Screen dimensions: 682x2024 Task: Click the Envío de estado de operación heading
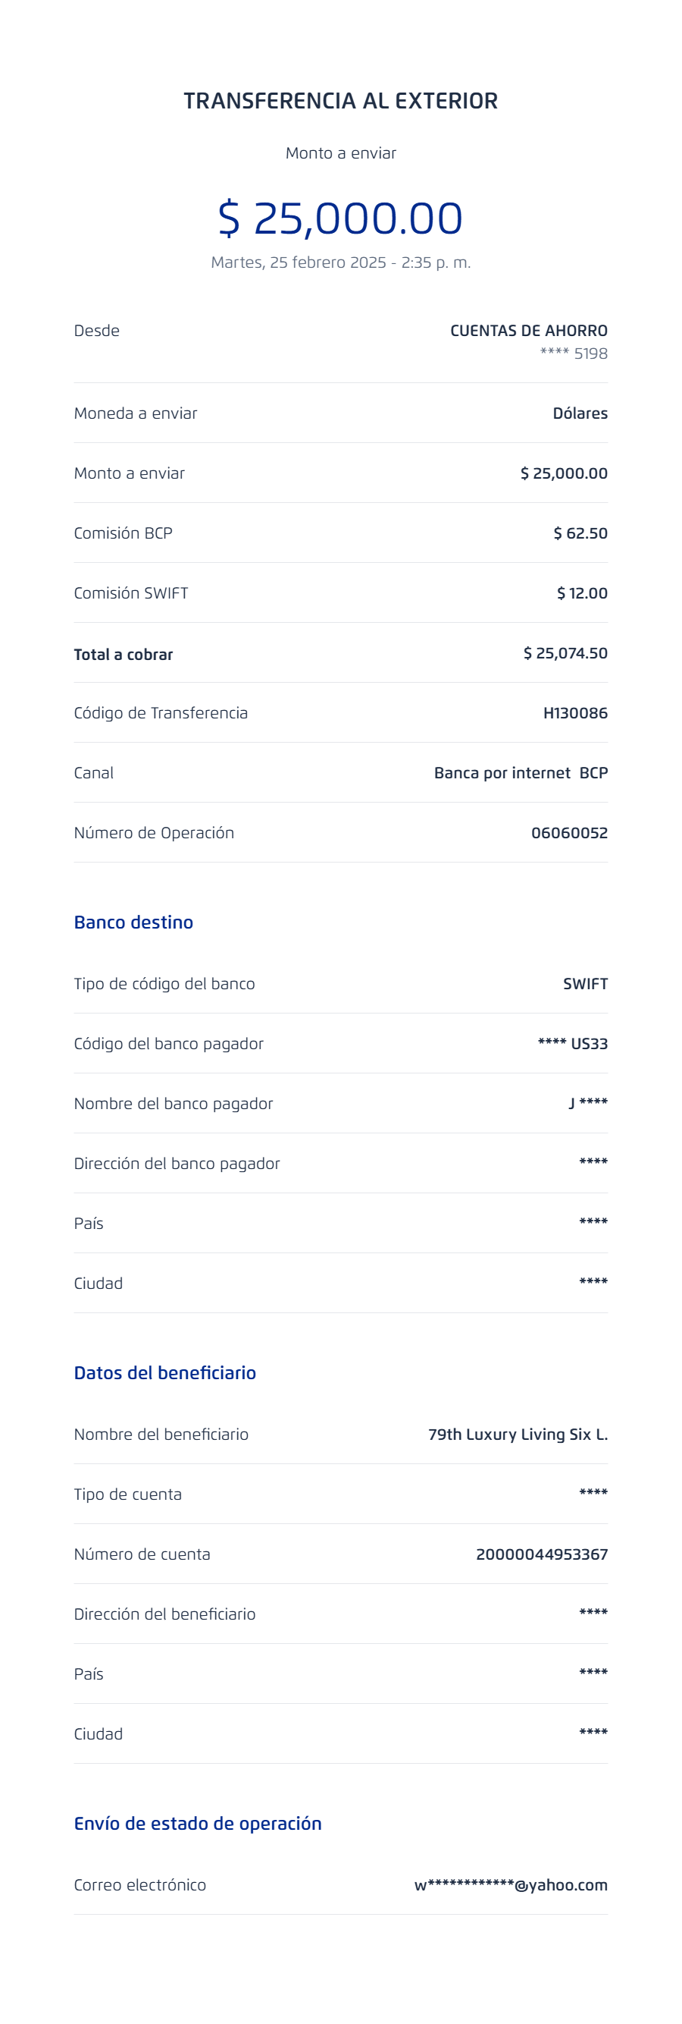click(x=198, y=1823)
